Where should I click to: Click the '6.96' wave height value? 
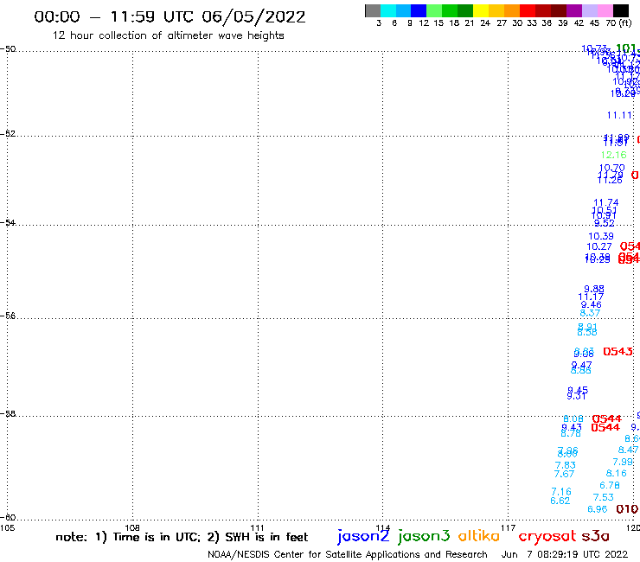click(x=597, y=509)
